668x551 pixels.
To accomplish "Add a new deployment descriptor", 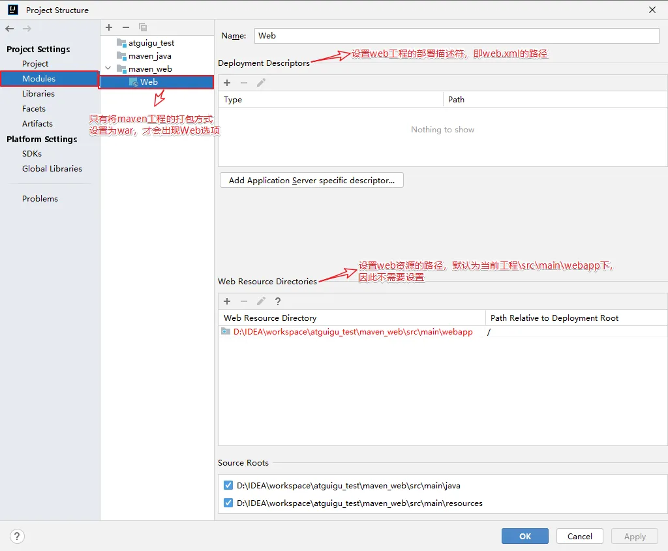I will coord(227,83).
